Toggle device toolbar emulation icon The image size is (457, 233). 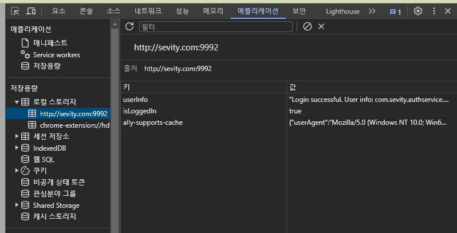(x=31, y=11)
